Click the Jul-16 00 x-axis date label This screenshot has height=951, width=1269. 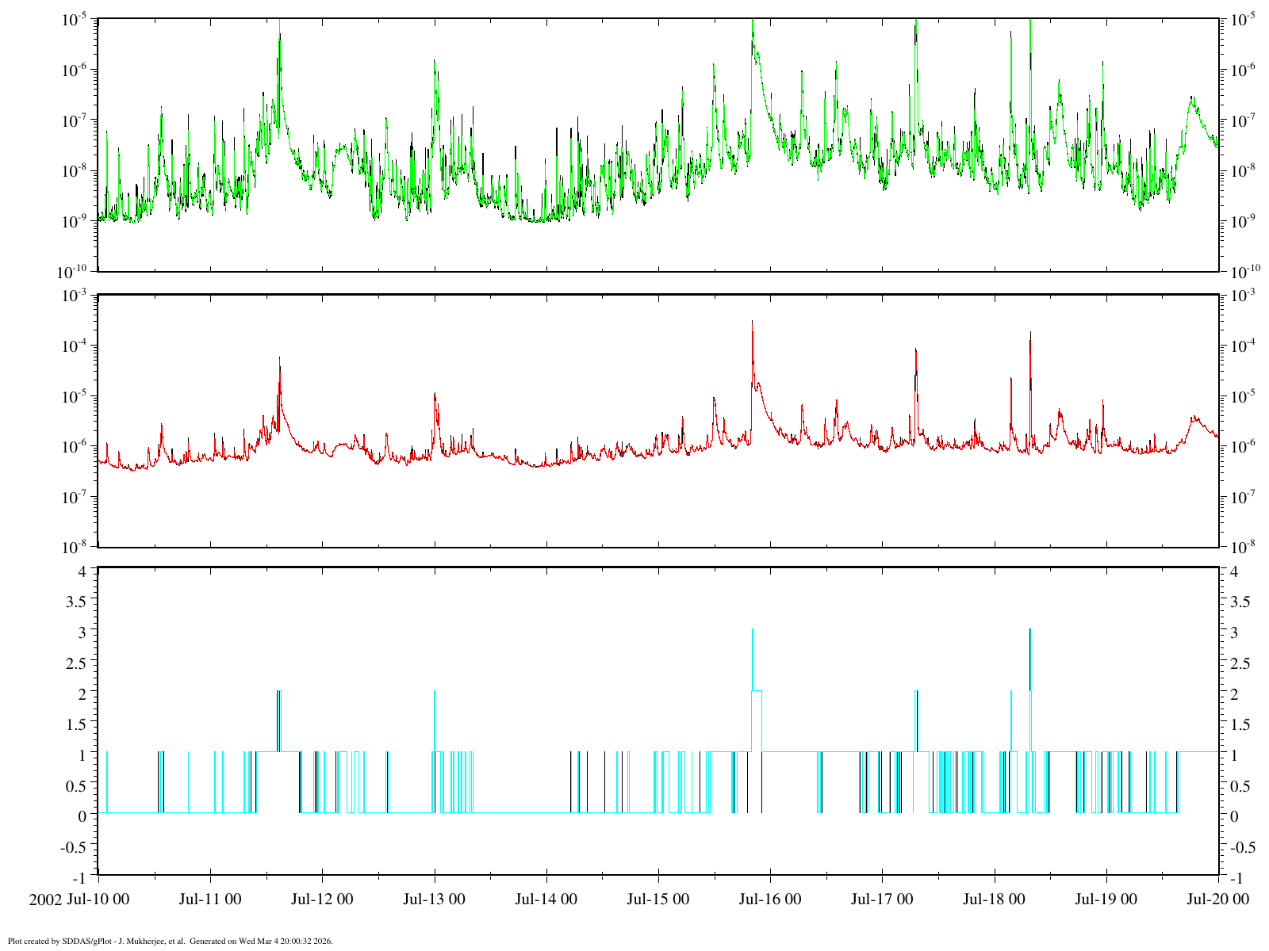pos(769,899)
